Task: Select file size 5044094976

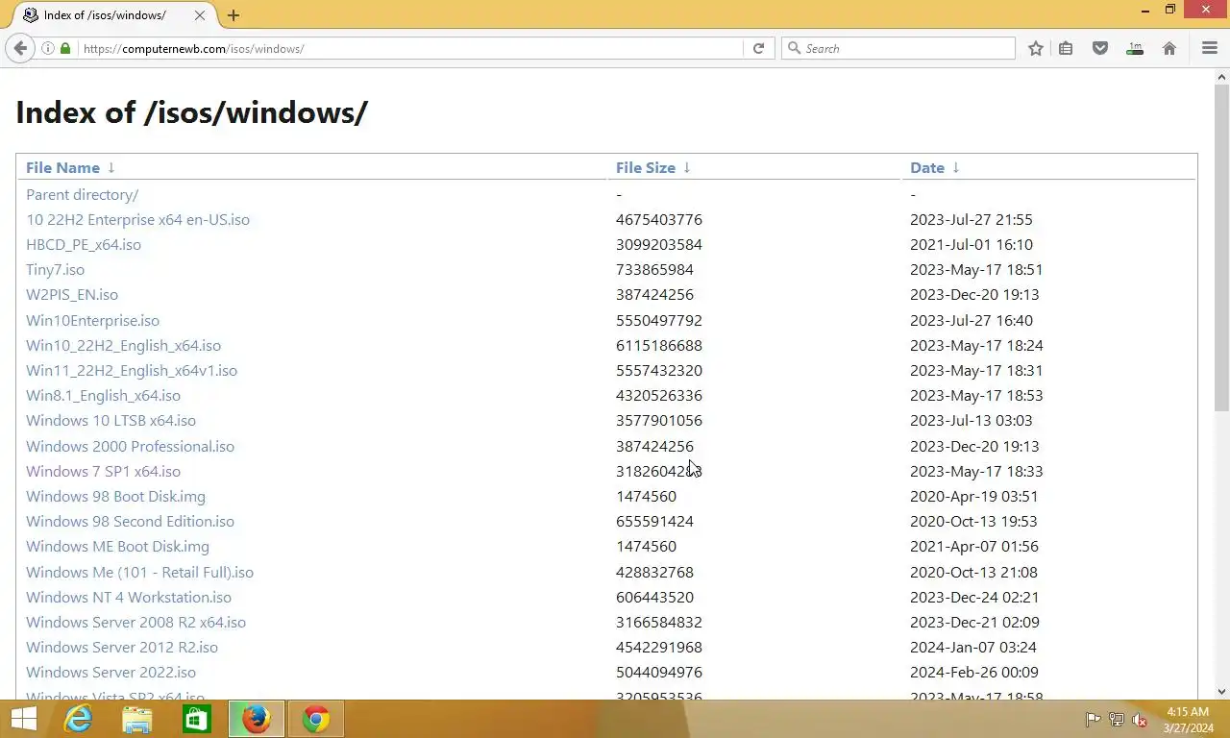Action: tap(659, 672)
